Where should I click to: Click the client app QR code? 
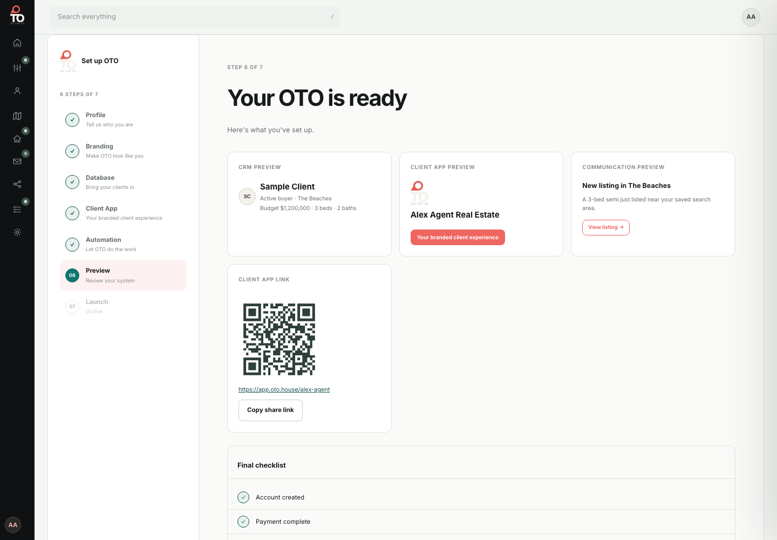pos(279,339)
